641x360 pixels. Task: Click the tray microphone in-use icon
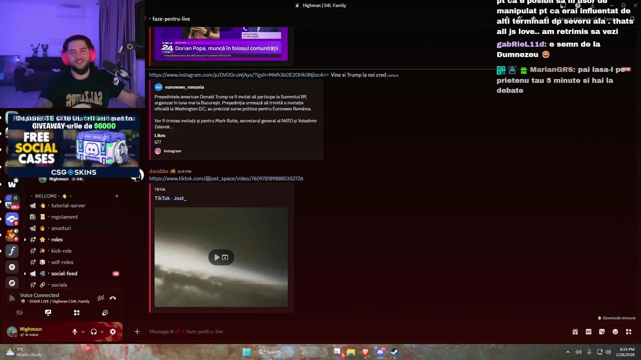[x=589, y=352]
